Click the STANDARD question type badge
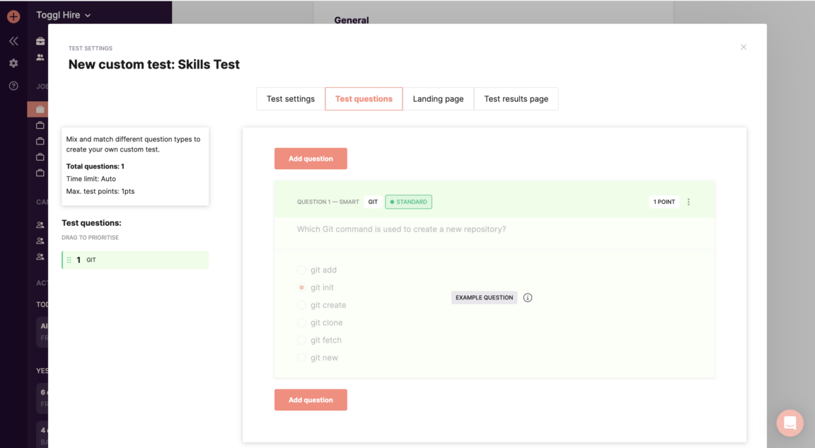815x448 pixels. point(408,202)
